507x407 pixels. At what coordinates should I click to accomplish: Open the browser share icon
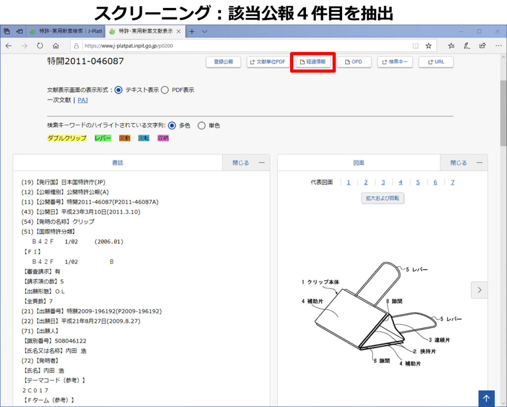tap(482, 45)
